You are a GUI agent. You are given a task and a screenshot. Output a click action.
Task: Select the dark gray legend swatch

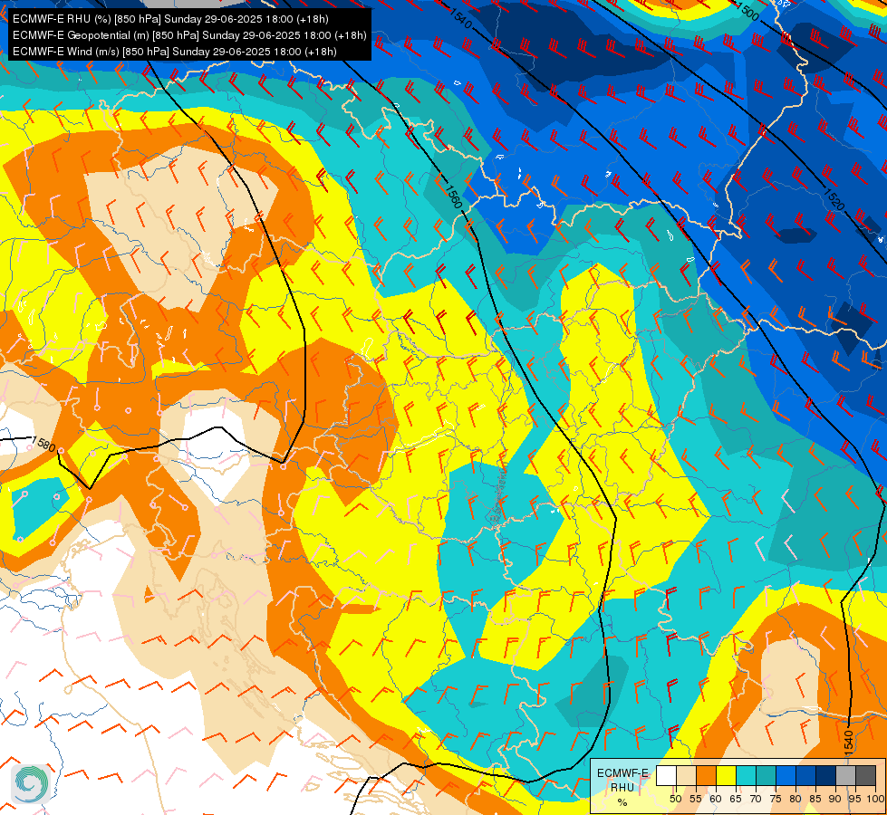[x=865, y=775]
